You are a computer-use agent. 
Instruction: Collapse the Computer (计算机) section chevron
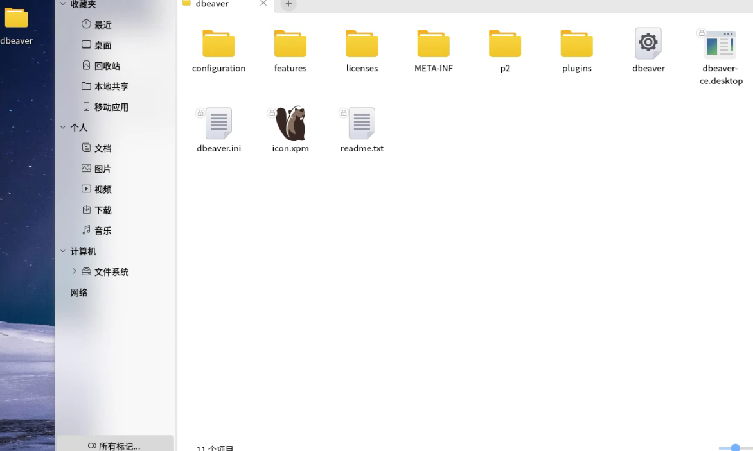coord(63,251)
